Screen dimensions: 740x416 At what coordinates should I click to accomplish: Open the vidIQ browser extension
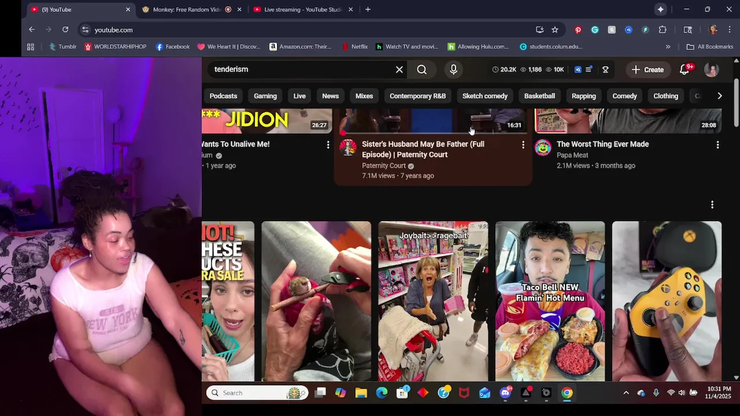[x=628, y=29]
